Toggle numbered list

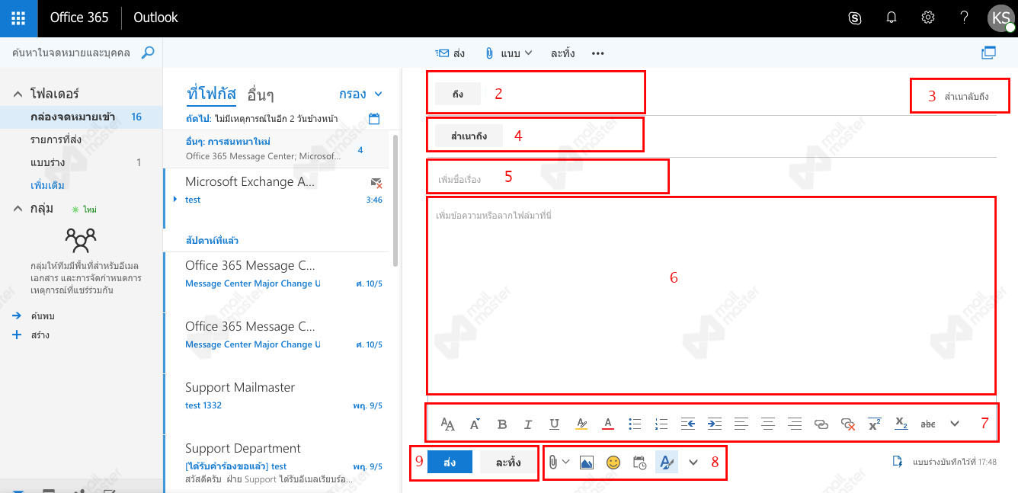(661, 424)
